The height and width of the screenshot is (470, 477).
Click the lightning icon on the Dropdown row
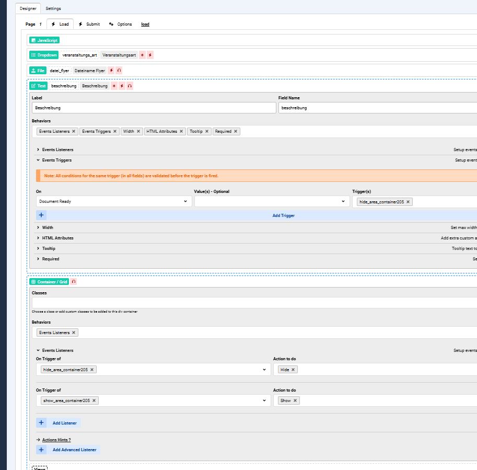click(x=150, y=55)
